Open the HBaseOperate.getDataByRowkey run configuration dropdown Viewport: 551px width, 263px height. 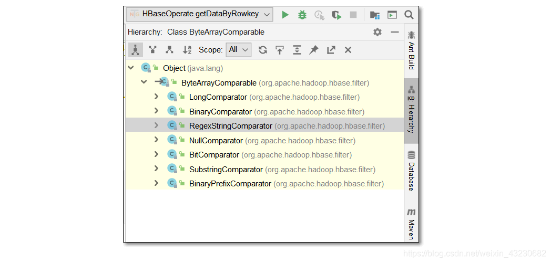point(199,14)
